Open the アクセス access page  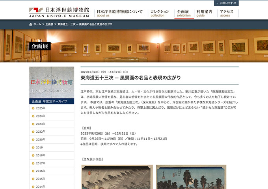[x=227, y=13]
